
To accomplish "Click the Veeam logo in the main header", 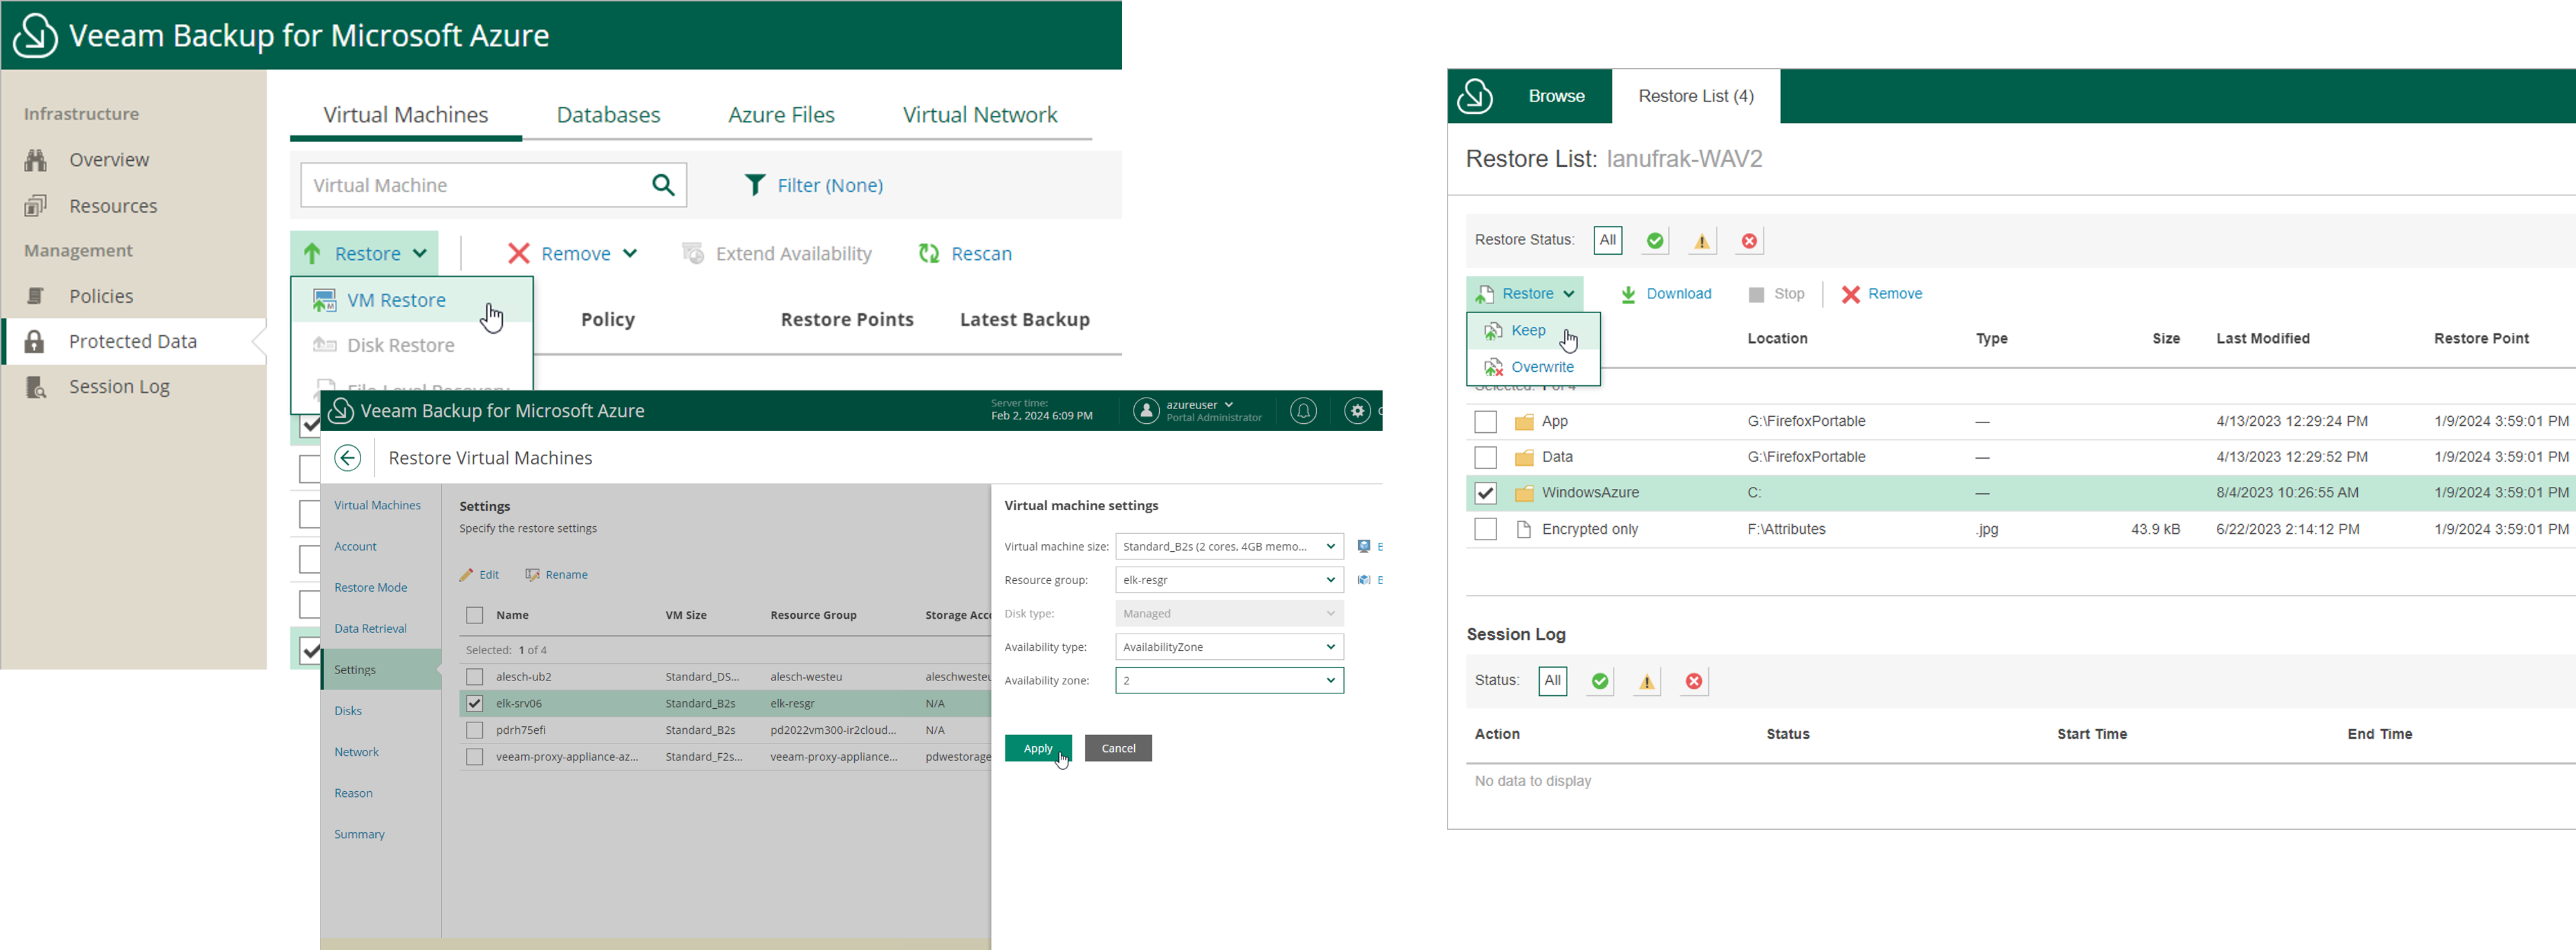I will pyautogui.click(x=35, y=36).
